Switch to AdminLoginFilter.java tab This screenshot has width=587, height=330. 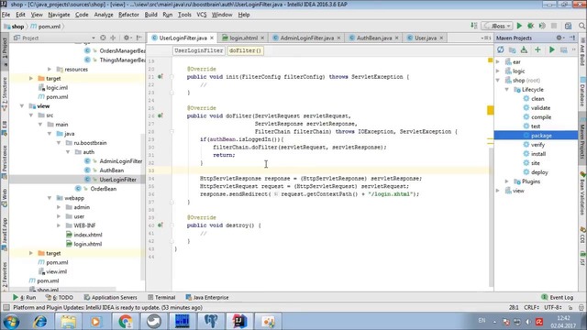click(306, 38)
